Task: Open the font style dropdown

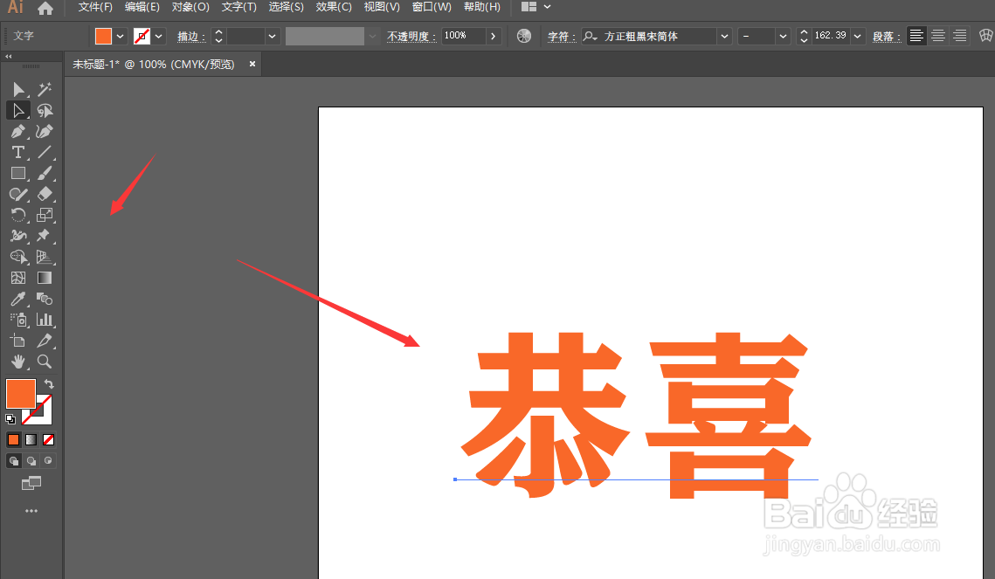Action: 783,36
